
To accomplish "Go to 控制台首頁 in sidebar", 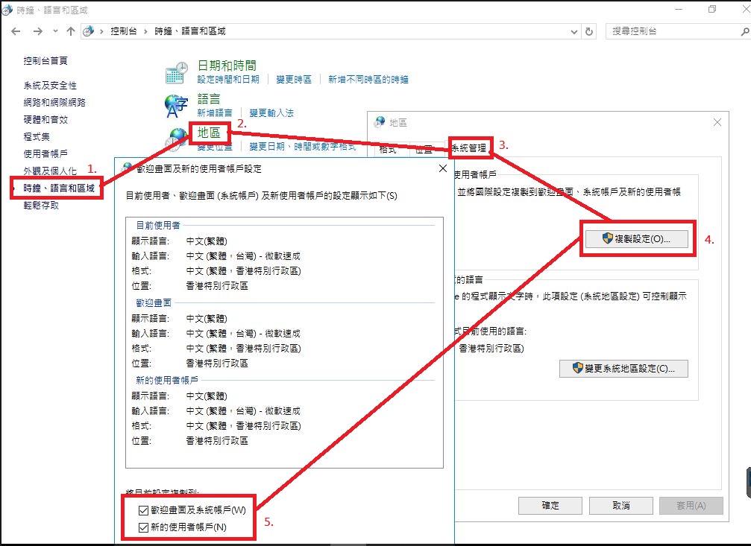I will 45,61.
